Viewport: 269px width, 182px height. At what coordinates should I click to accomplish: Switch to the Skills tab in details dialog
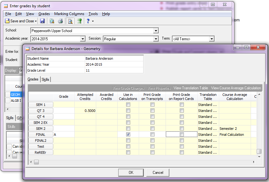45,80
